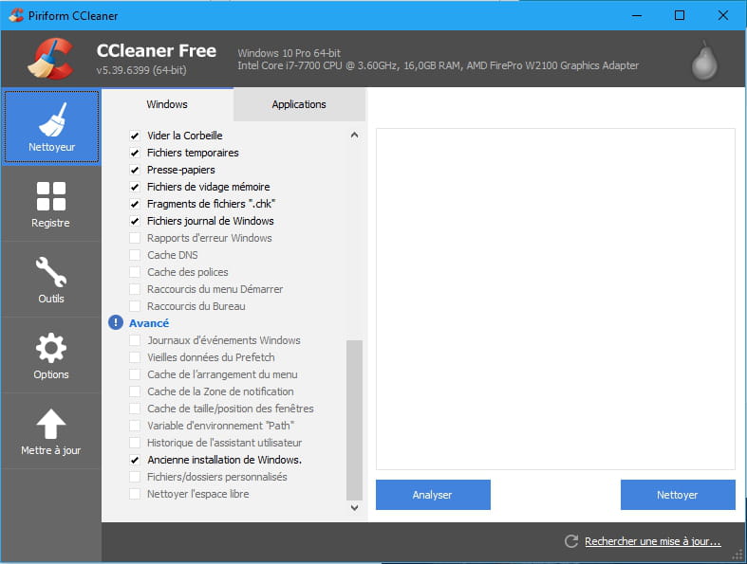The height and width of the screenshot is (564, 747).
Task: Uncheck Presse-papiers
Action: [135, 170]
